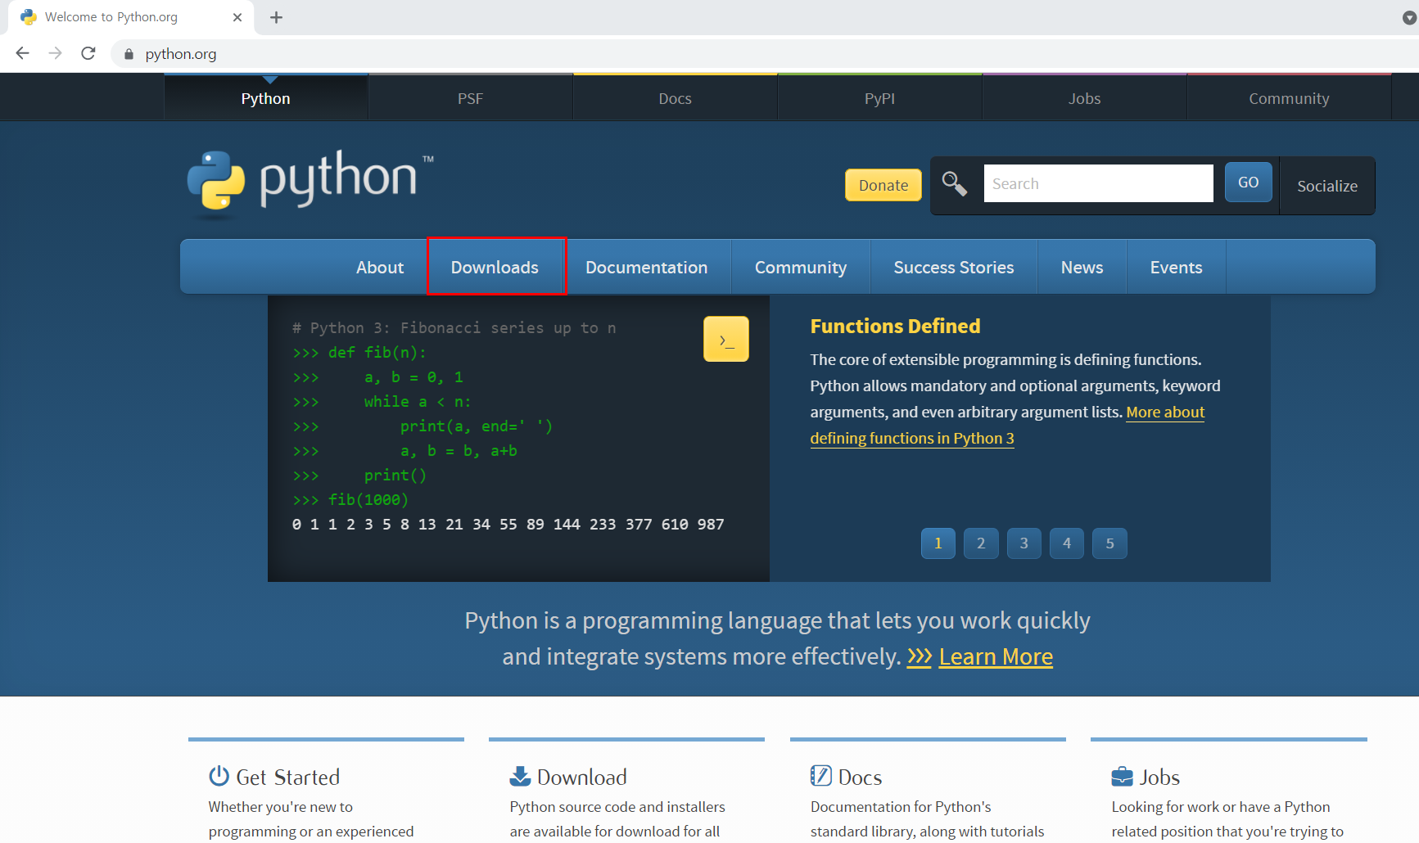Image resolution: width=1419 pixels, height=843 pixels.
Task: Open a new browser tab
Action: click(276, 17)
